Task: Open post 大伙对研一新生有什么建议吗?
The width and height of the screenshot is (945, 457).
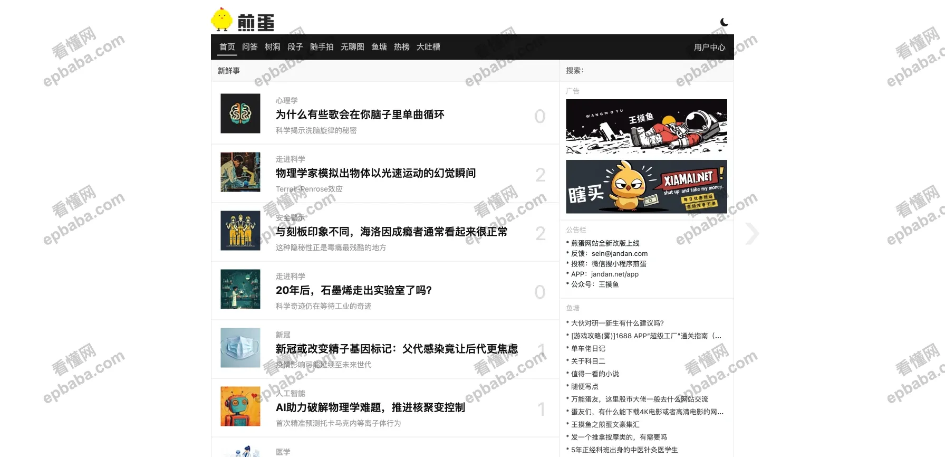Action: click(618, 323)
